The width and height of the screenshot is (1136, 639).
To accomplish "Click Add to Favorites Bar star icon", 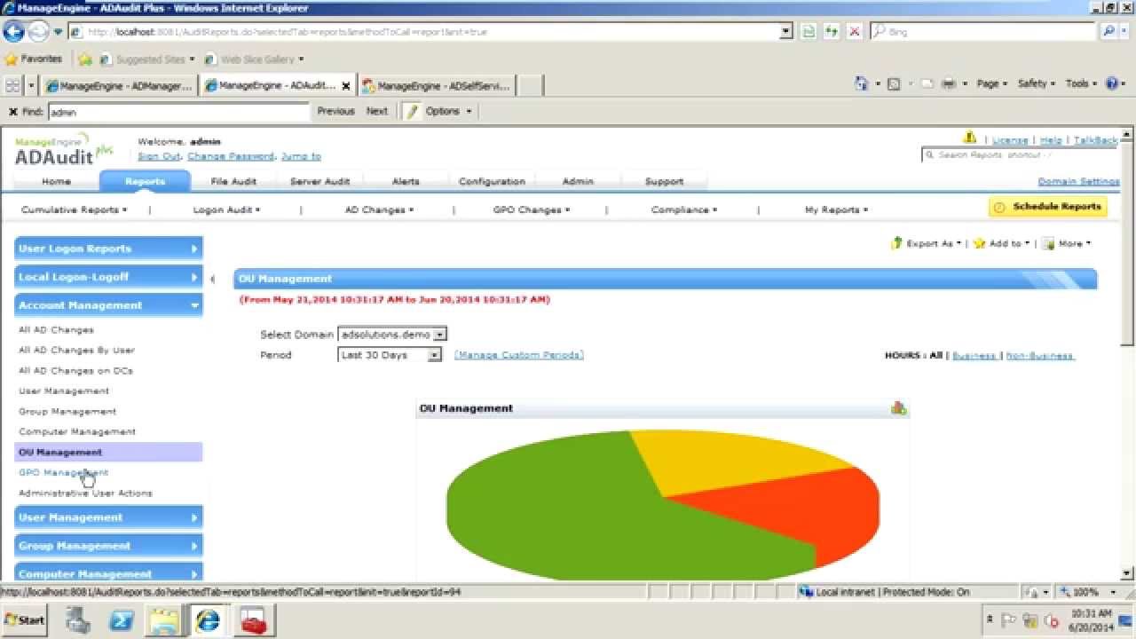I will tap(85, 59).
